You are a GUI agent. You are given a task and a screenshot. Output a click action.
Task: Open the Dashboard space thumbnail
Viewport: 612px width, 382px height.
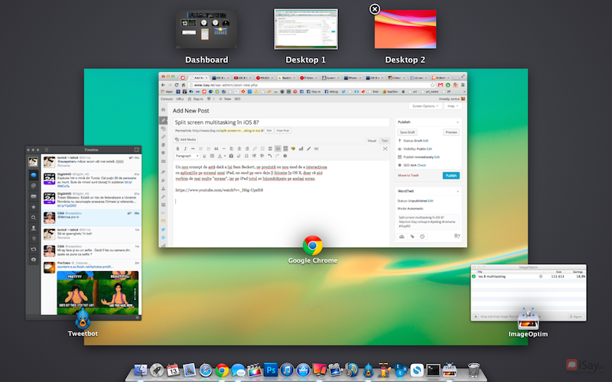[x=206, y=30]
